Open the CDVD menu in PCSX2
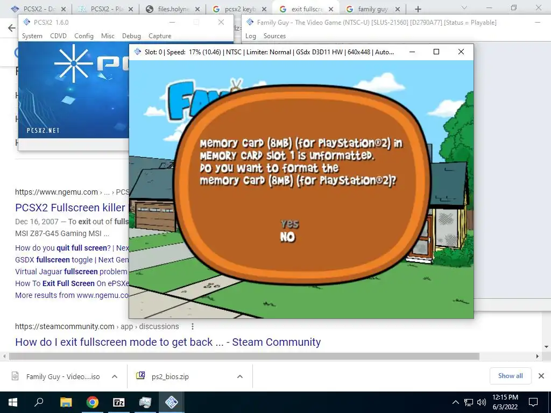The image size is (551, 413). (58, 36)
